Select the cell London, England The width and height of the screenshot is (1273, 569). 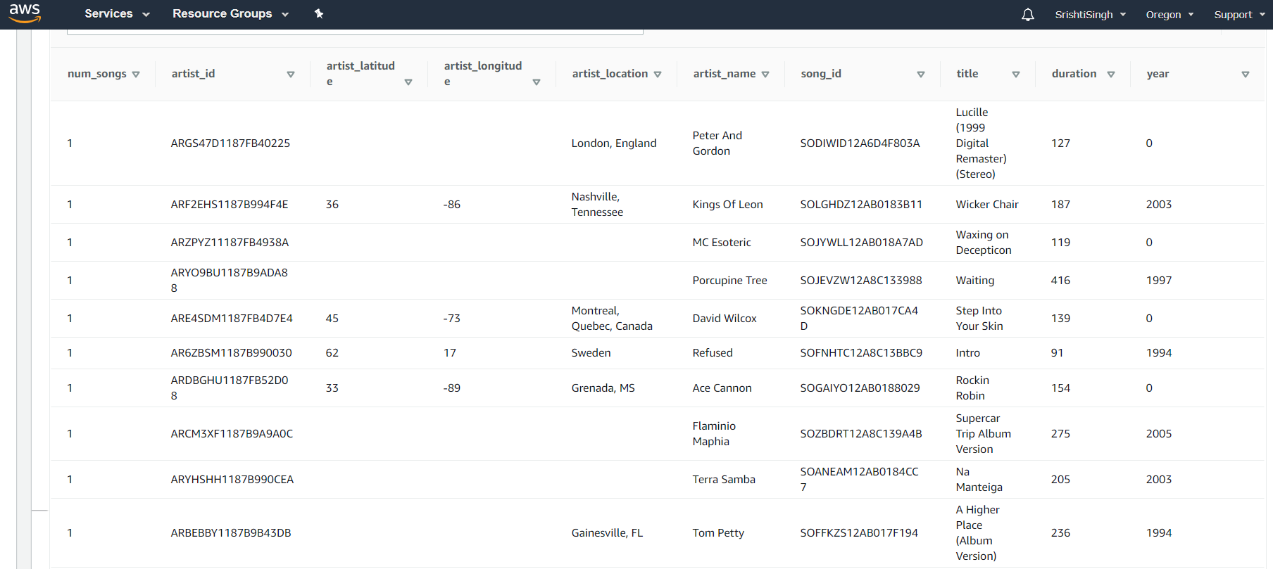click(614, 143)
